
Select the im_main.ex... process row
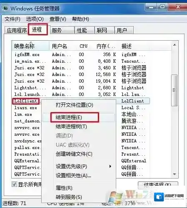click(x=81, y=61)
